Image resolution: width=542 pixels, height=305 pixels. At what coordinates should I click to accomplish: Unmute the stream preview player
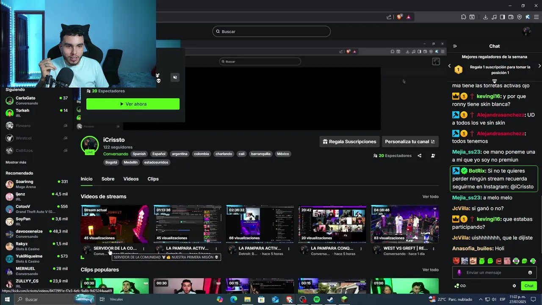coord(175,77)
